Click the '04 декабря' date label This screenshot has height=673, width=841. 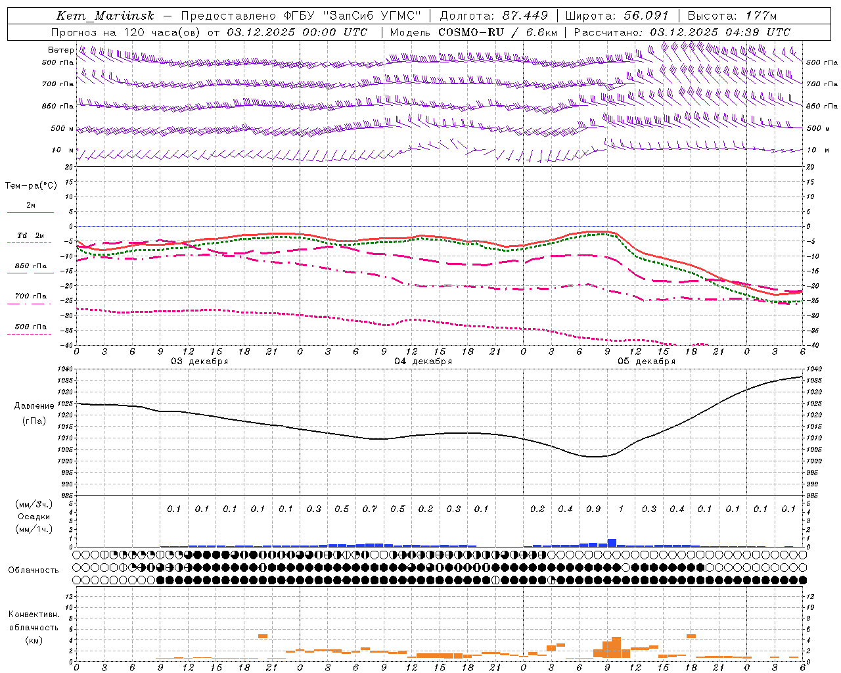pos(423,361)
